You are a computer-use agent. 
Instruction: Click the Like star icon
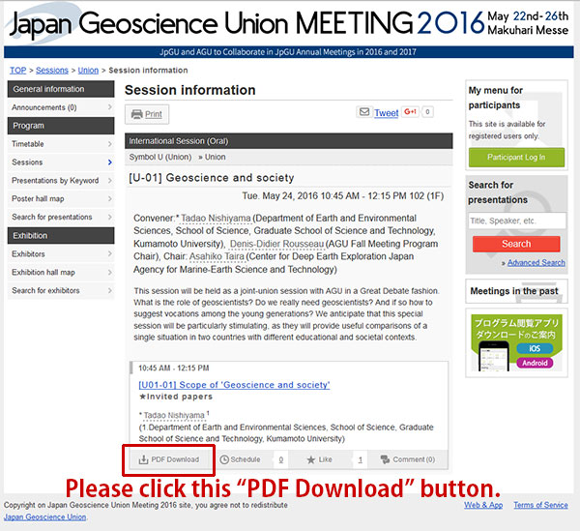[x=311, y=459]
